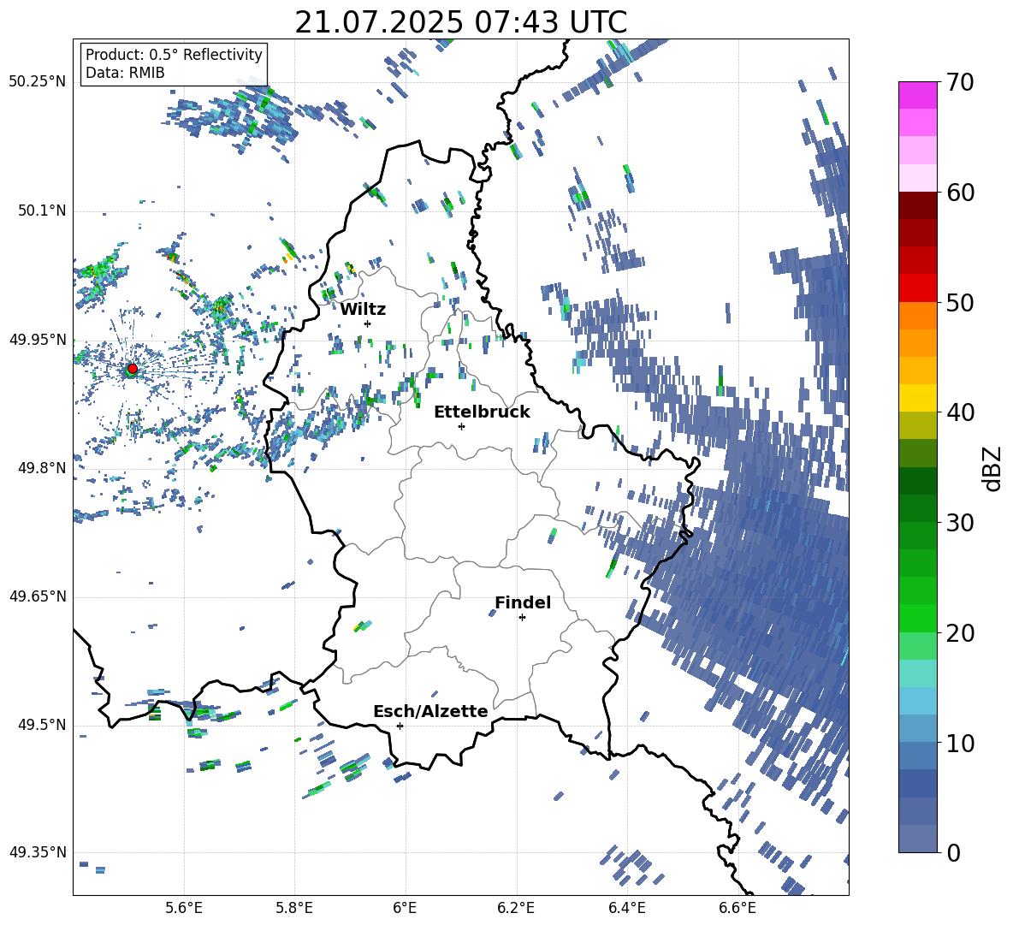Click the 6.4°E longitude label
Image resolution: width=1013 pixels, height=925 pixels.
pos(626,908)
